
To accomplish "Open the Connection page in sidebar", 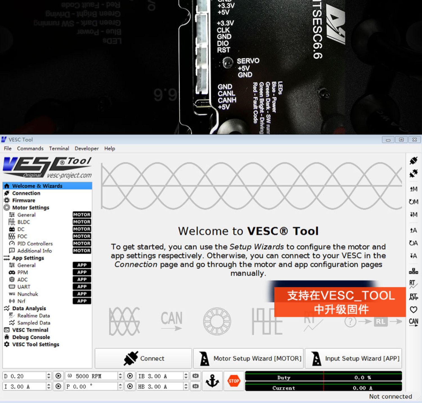I will coord(47,193).
